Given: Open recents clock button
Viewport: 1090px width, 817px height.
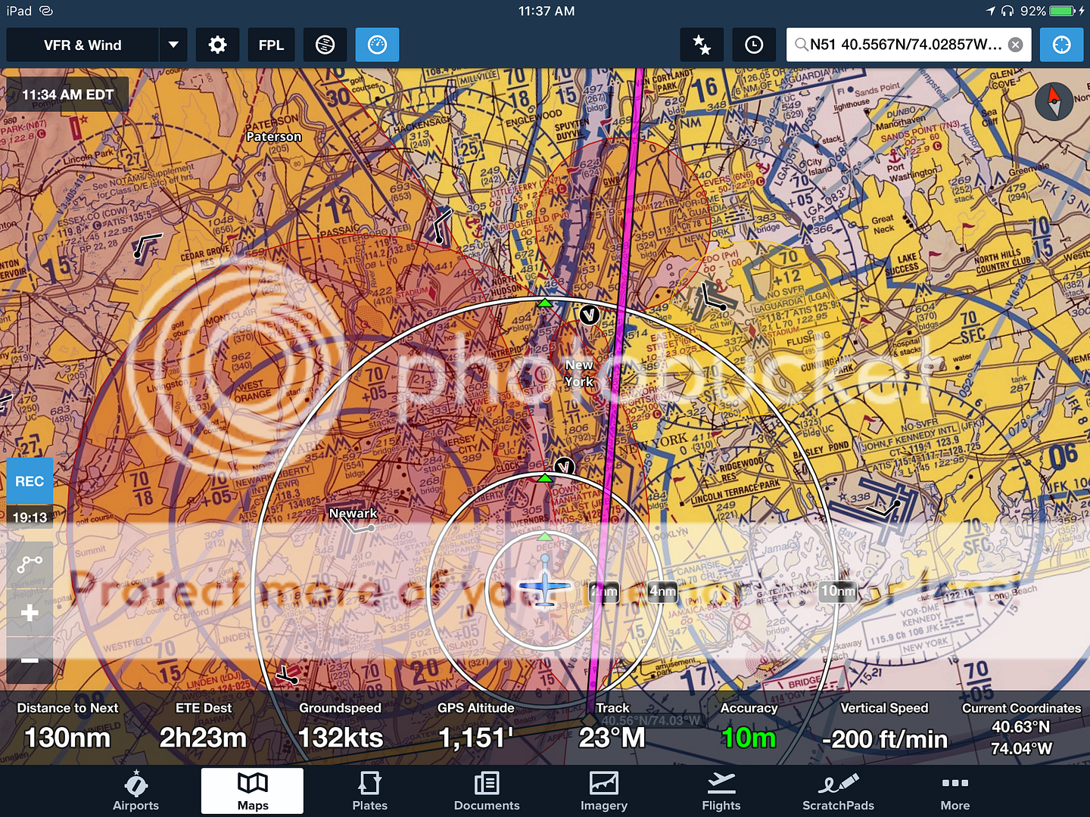Looking at the screenshot, I should [754, 45].
